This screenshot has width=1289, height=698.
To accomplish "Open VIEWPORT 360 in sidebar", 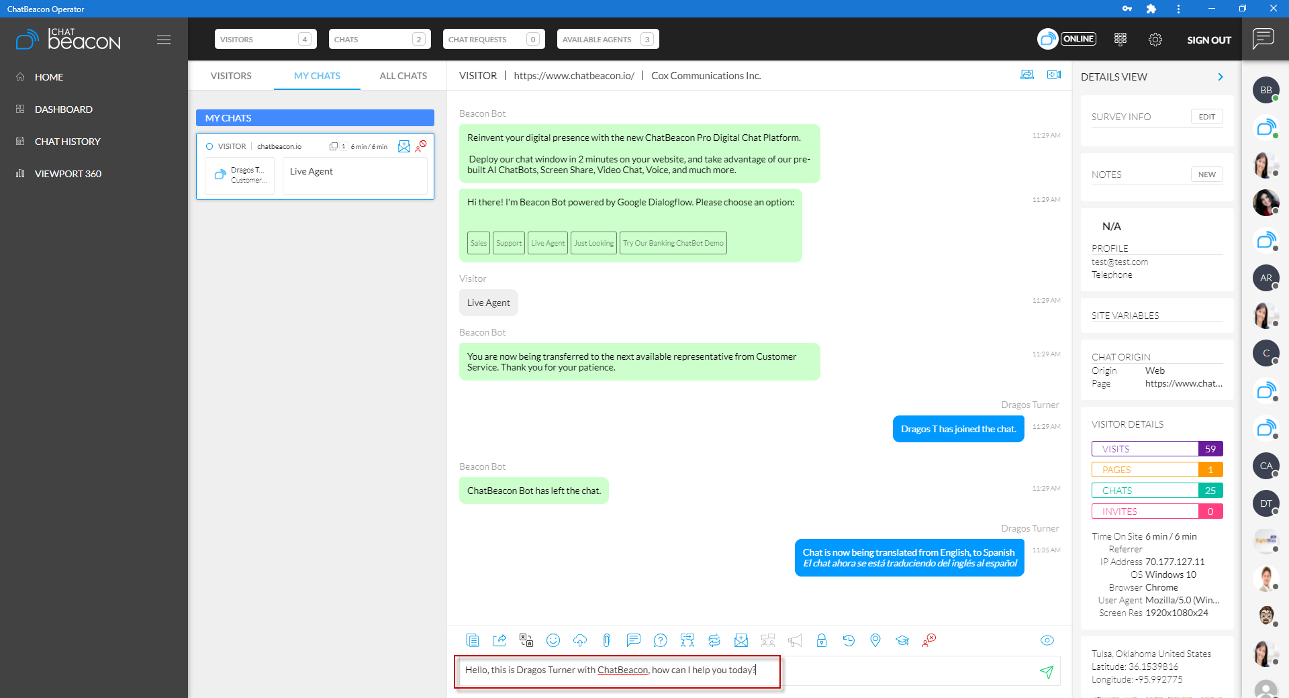I will tap(68, 174).
